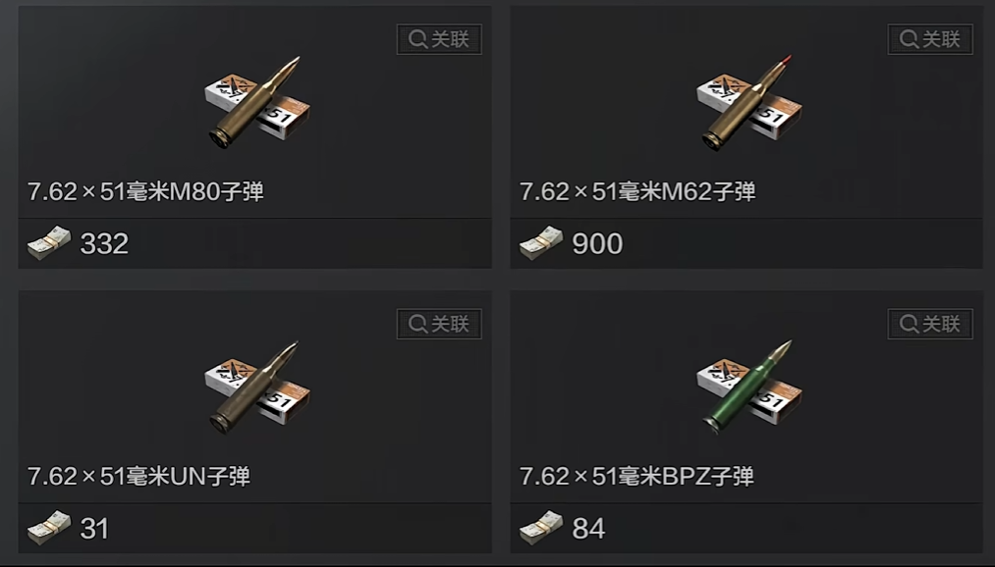The height and width of the screenshot is (567, 995).
Task: Click the 31 price value
Action: 94,529
